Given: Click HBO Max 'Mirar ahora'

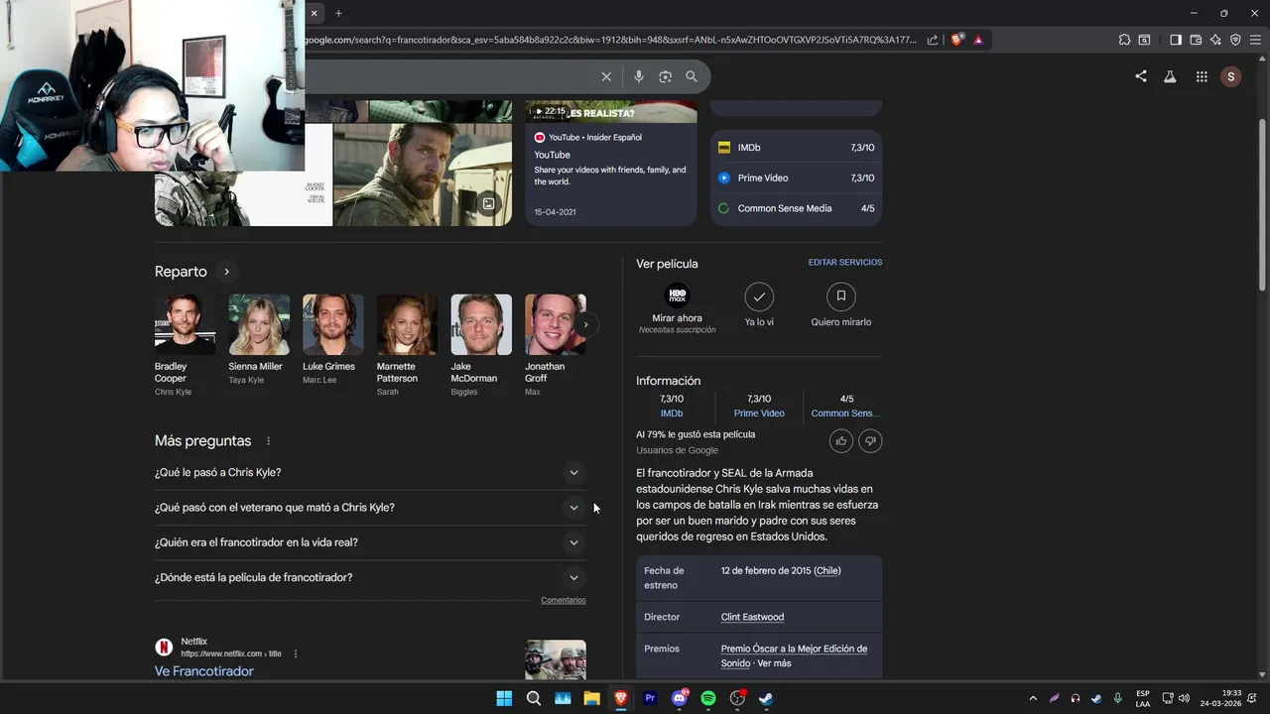Looking at the screenshot, I should tap(677, 308).
